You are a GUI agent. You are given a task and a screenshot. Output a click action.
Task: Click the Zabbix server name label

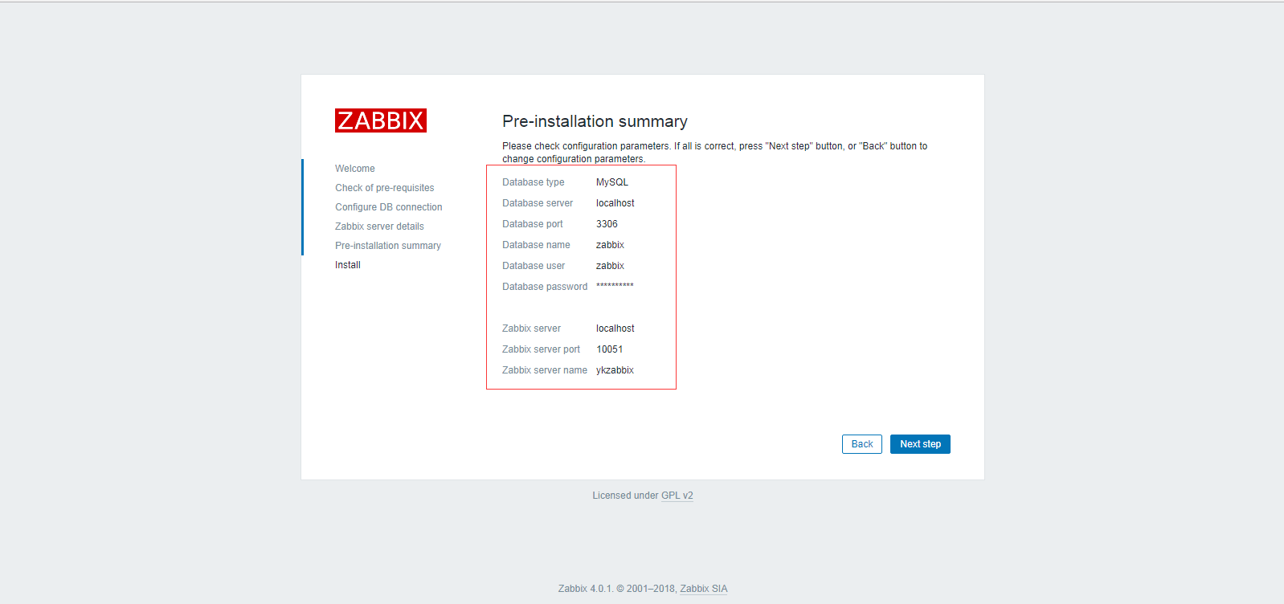click(545, 370)
